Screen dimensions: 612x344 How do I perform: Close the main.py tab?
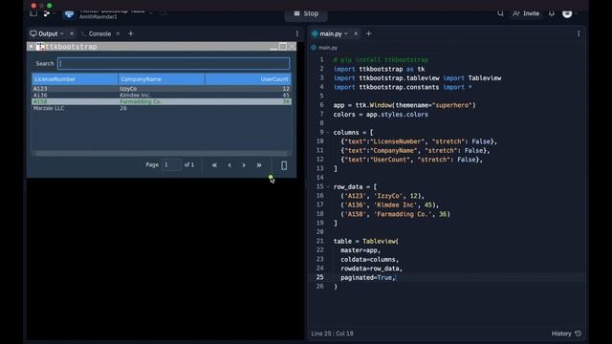pos(356,34)
